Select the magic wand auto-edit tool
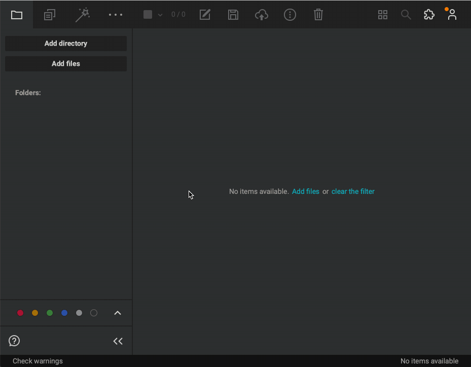This screenshot has width=471, height=367. coord(82,14)
